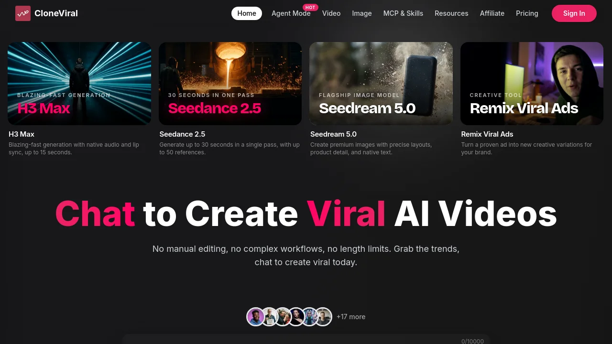
Task: Click the 'No manual editing' subtitle text
Action: pos(306,256)
